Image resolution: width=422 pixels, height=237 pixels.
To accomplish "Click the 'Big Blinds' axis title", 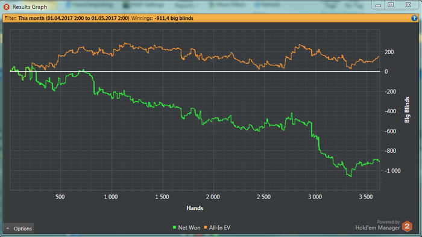I will 407,109.
